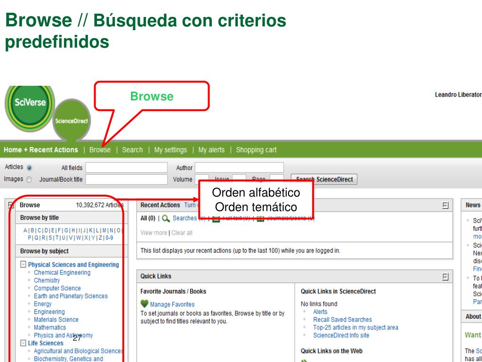
Task: Collapse the Recent Actions panel
Action: tap(445, 206)
